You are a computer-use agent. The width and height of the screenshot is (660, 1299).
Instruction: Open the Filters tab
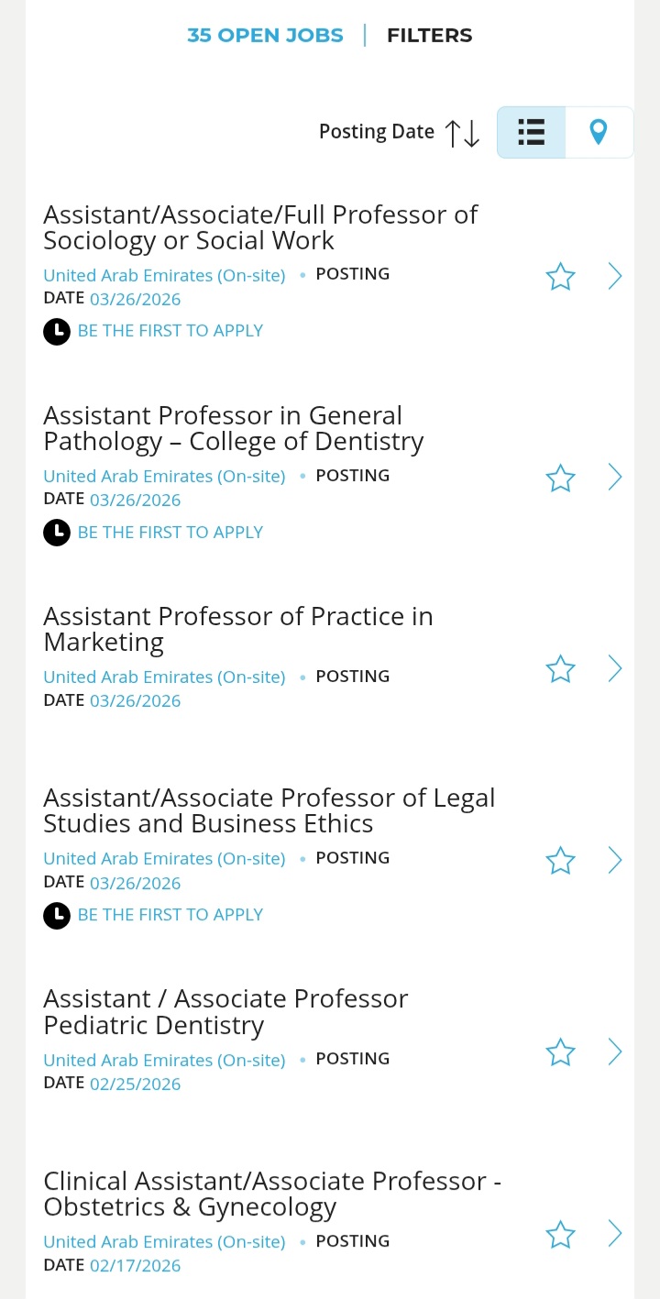[429, 36]
